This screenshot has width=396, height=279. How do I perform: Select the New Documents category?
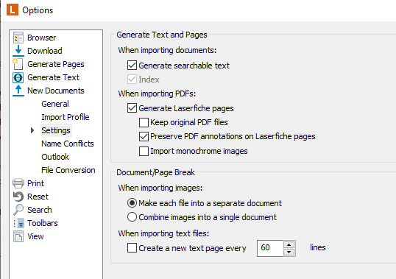tap(56, 91)
